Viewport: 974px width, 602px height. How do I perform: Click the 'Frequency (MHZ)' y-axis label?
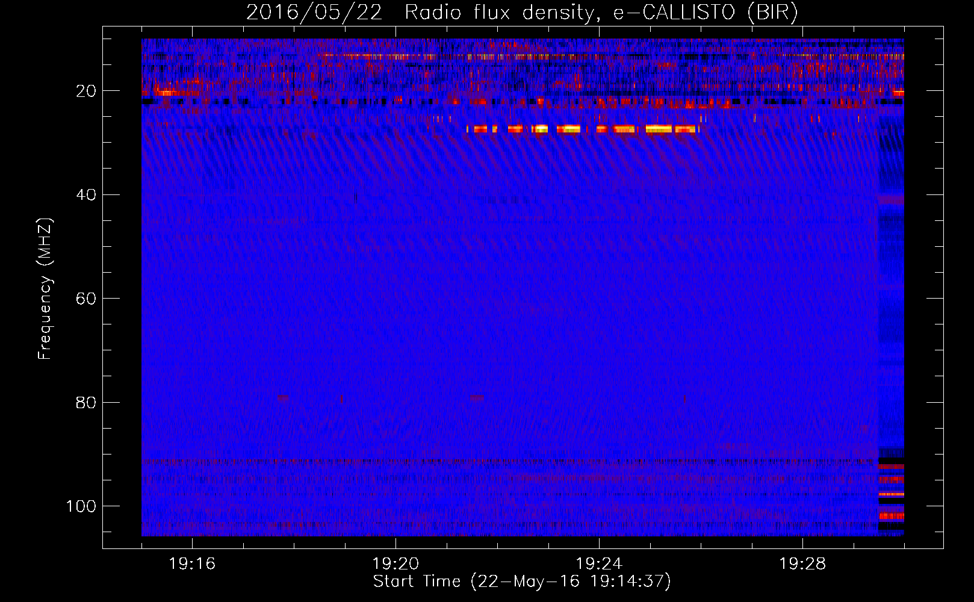click(45, 289)
